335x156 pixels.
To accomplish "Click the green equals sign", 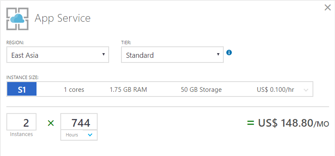I will pyautogui.click(x=251, y=123).
